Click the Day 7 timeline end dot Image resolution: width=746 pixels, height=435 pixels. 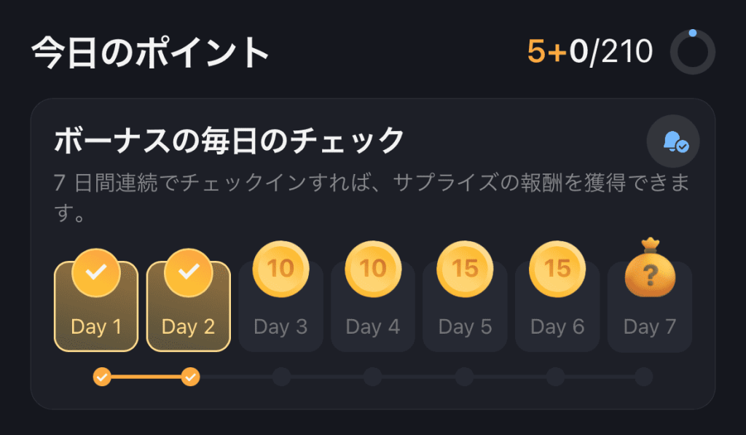pos(643,377)
